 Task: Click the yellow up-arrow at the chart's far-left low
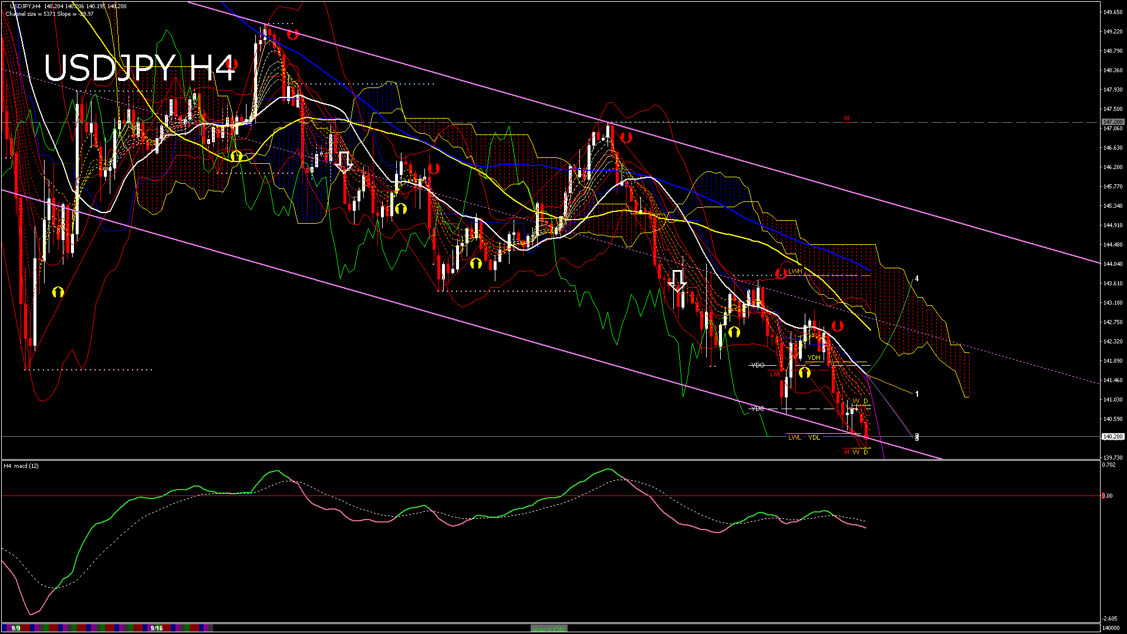(58, 292)
